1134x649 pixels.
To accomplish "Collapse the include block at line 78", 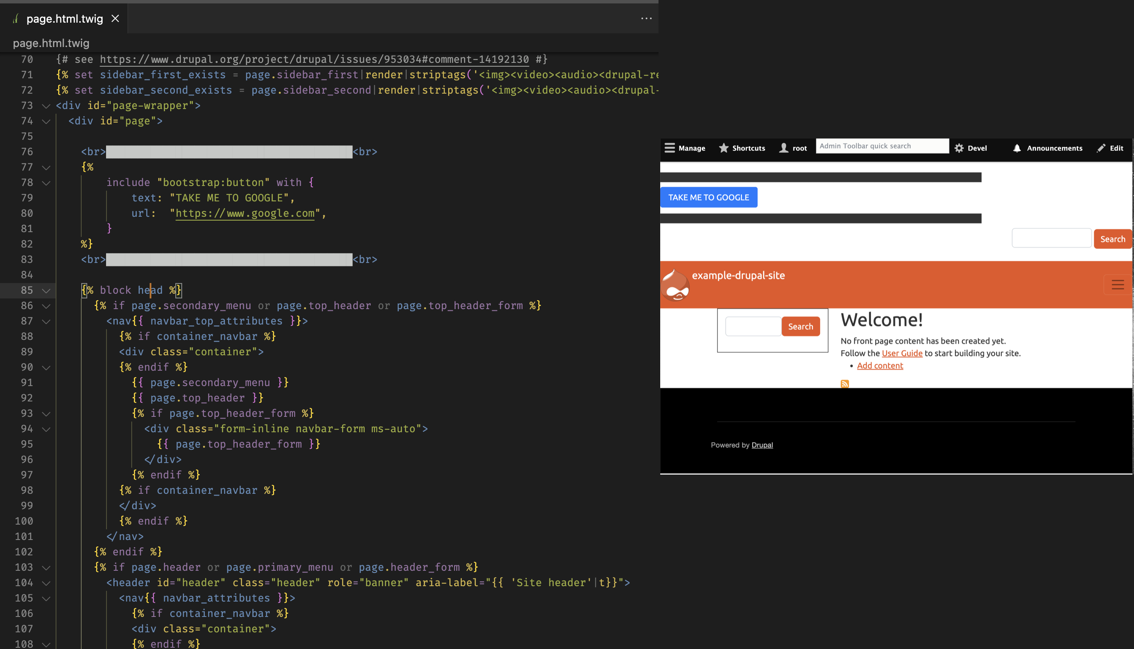I will pos(46,183).
